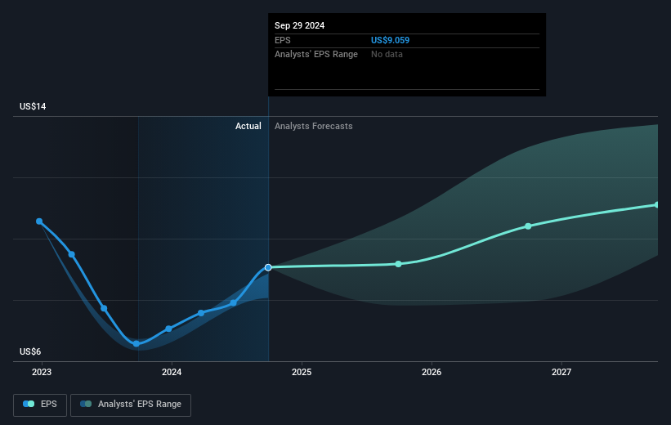Click the 'No data' range value
The height and width of the screenshot is (425, 671).
[x=387, y=55]
